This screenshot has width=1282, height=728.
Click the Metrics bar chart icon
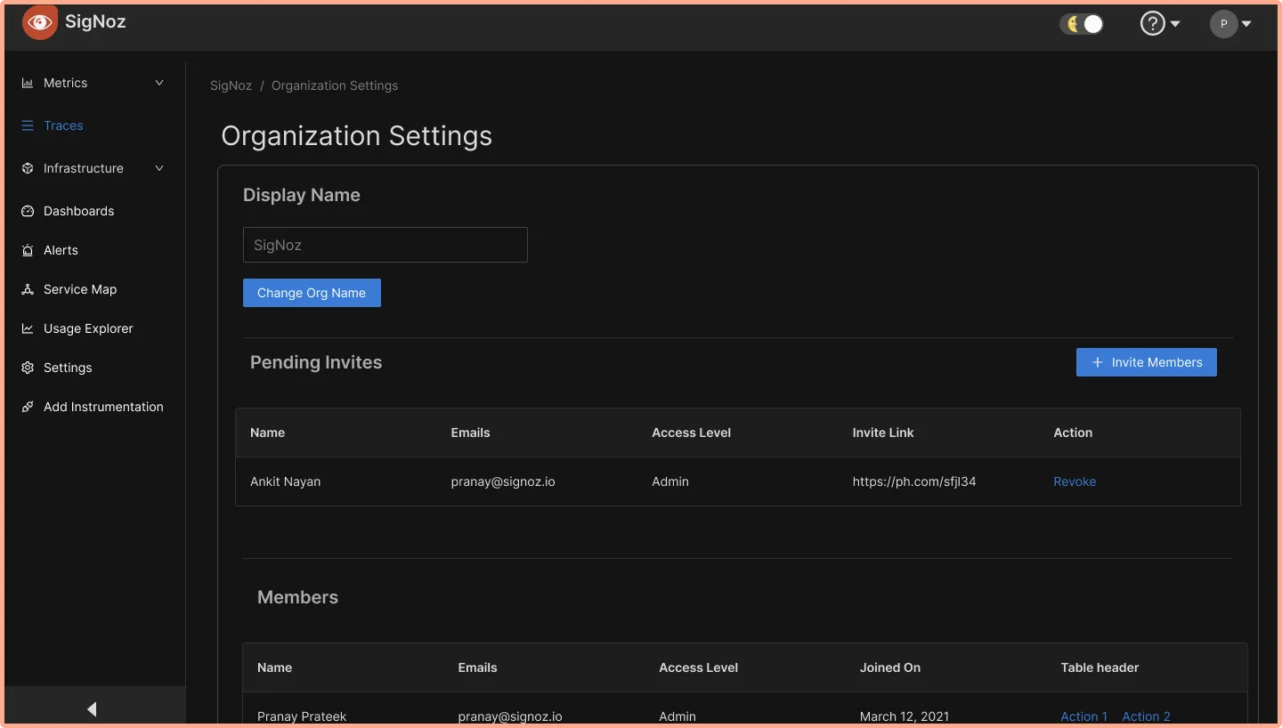(x=28, y=83)
